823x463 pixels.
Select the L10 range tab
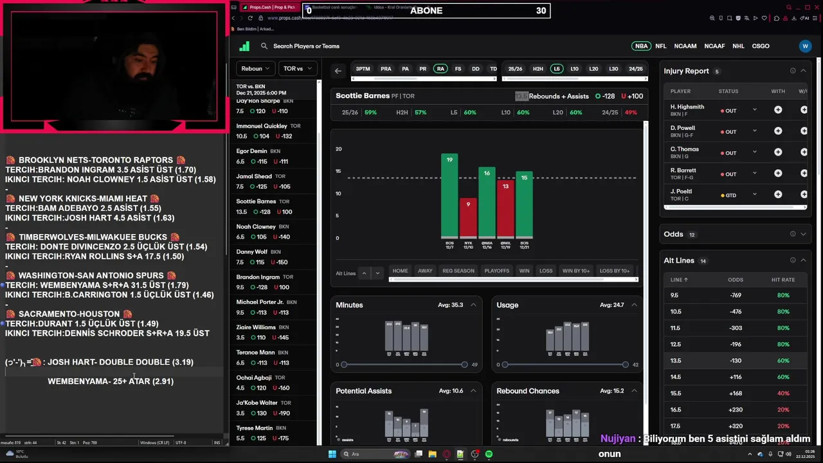[574, 69]
